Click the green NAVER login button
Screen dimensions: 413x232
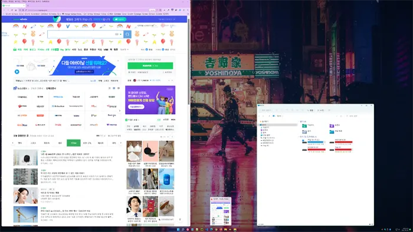[150, 66]
